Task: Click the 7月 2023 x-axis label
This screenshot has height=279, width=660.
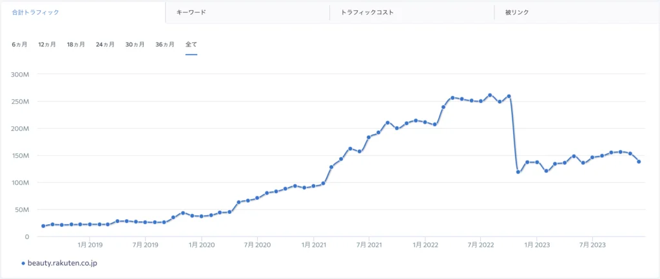Action: point(592,245)
